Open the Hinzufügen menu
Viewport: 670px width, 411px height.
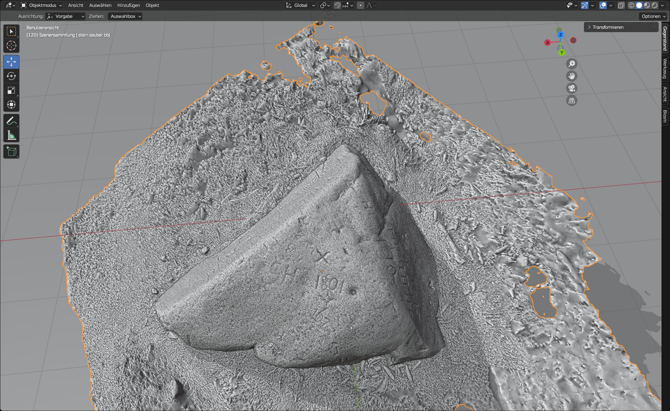pyautogui.click(x=128, y=5)
